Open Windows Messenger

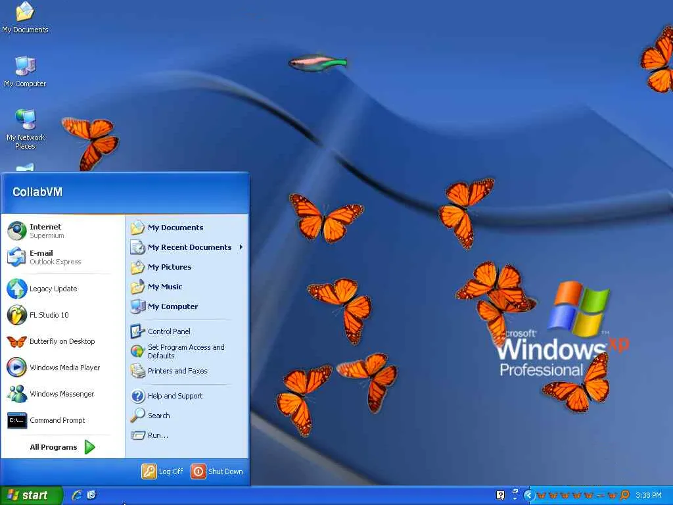click(x=62, y=394)
